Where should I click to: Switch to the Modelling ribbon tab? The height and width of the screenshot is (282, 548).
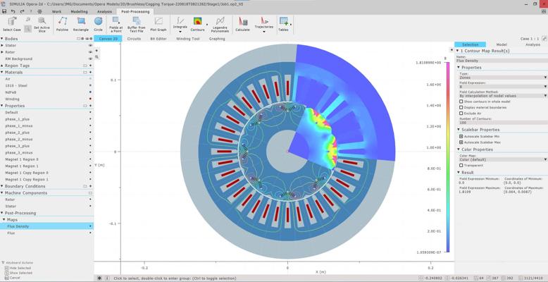(80, 12)
